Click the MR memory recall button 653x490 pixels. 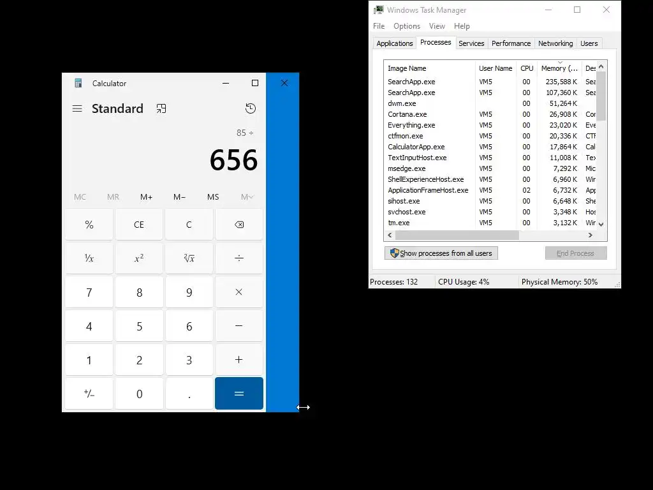(x=113, y=197)
